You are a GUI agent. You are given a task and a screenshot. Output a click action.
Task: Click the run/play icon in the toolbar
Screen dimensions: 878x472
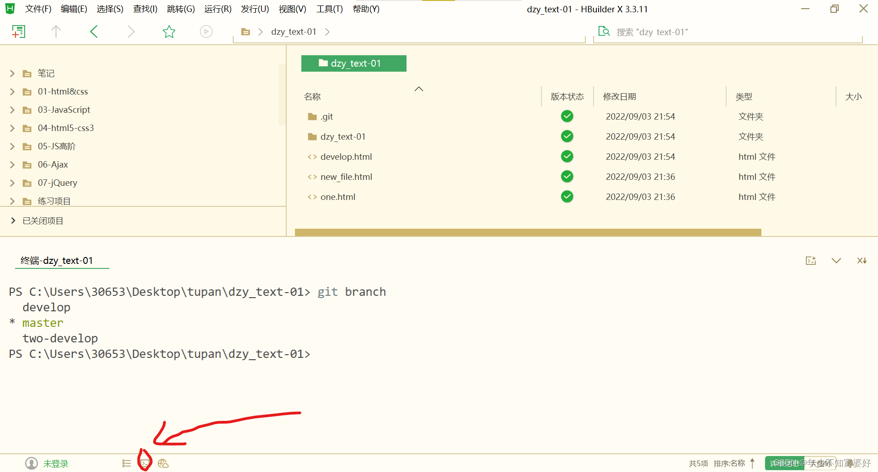[206, 31]
